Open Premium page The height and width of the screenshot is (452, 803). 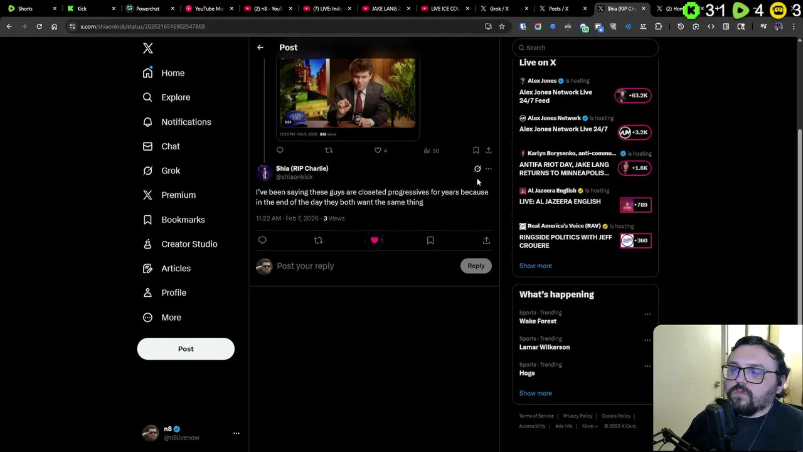[169, 195]
